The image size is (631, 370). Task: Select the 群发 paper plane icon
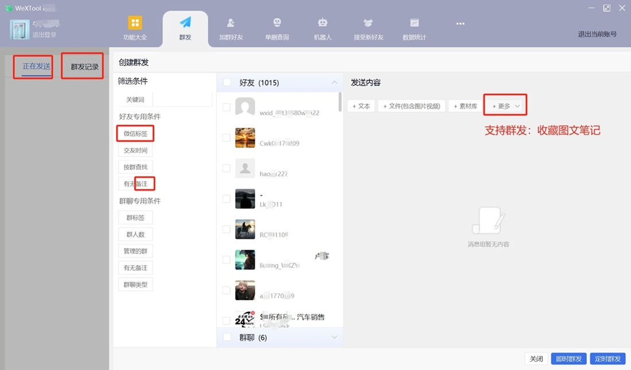click(185, 22)
